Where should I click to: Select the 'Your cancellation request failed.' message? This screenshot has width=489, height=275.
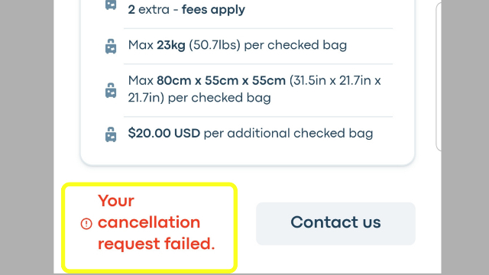(x=156, y=222)
